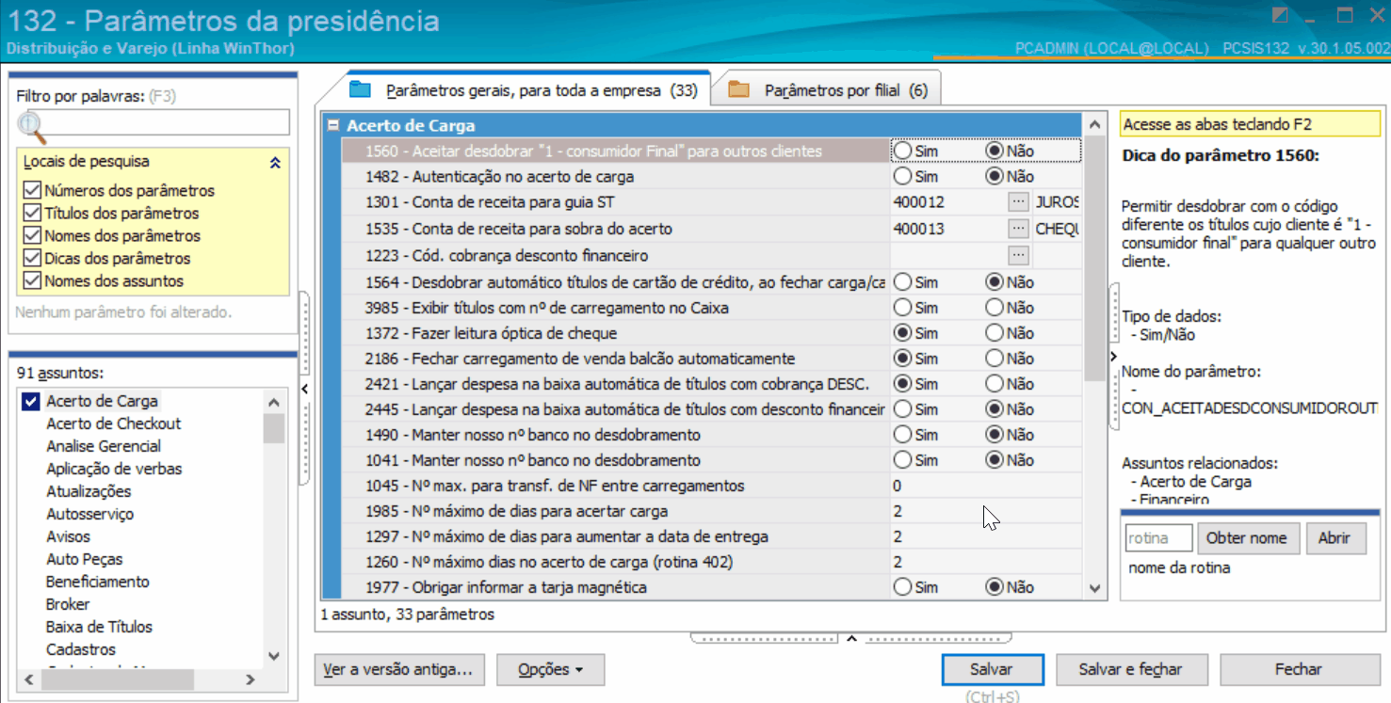Toggle Nomes dos assuntos checkbox
The image size is (1391, 703).
pos(32,281)
